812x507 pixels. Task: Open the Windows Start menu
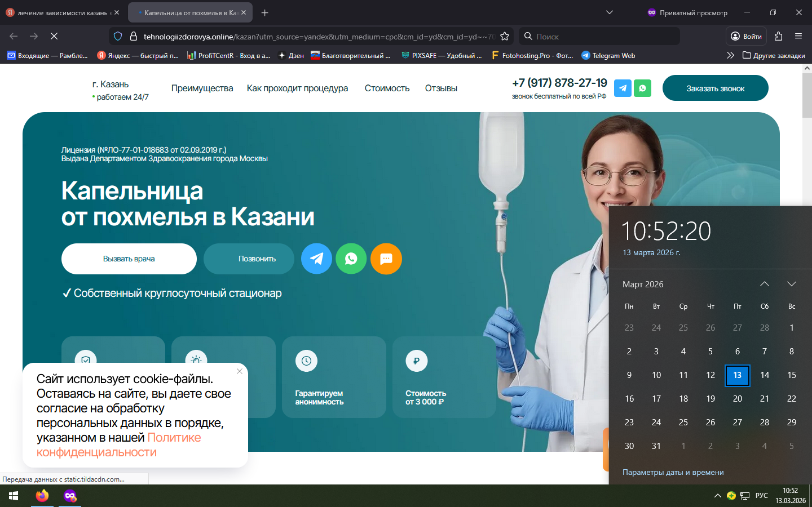click(14, 496)
